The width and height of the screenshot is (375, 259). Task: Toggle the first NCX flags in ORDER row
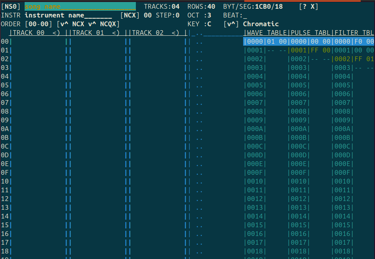78,24
